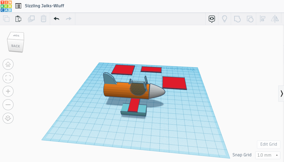
Task: Switch between perspective and orthographic view
Action: point(8,118)
